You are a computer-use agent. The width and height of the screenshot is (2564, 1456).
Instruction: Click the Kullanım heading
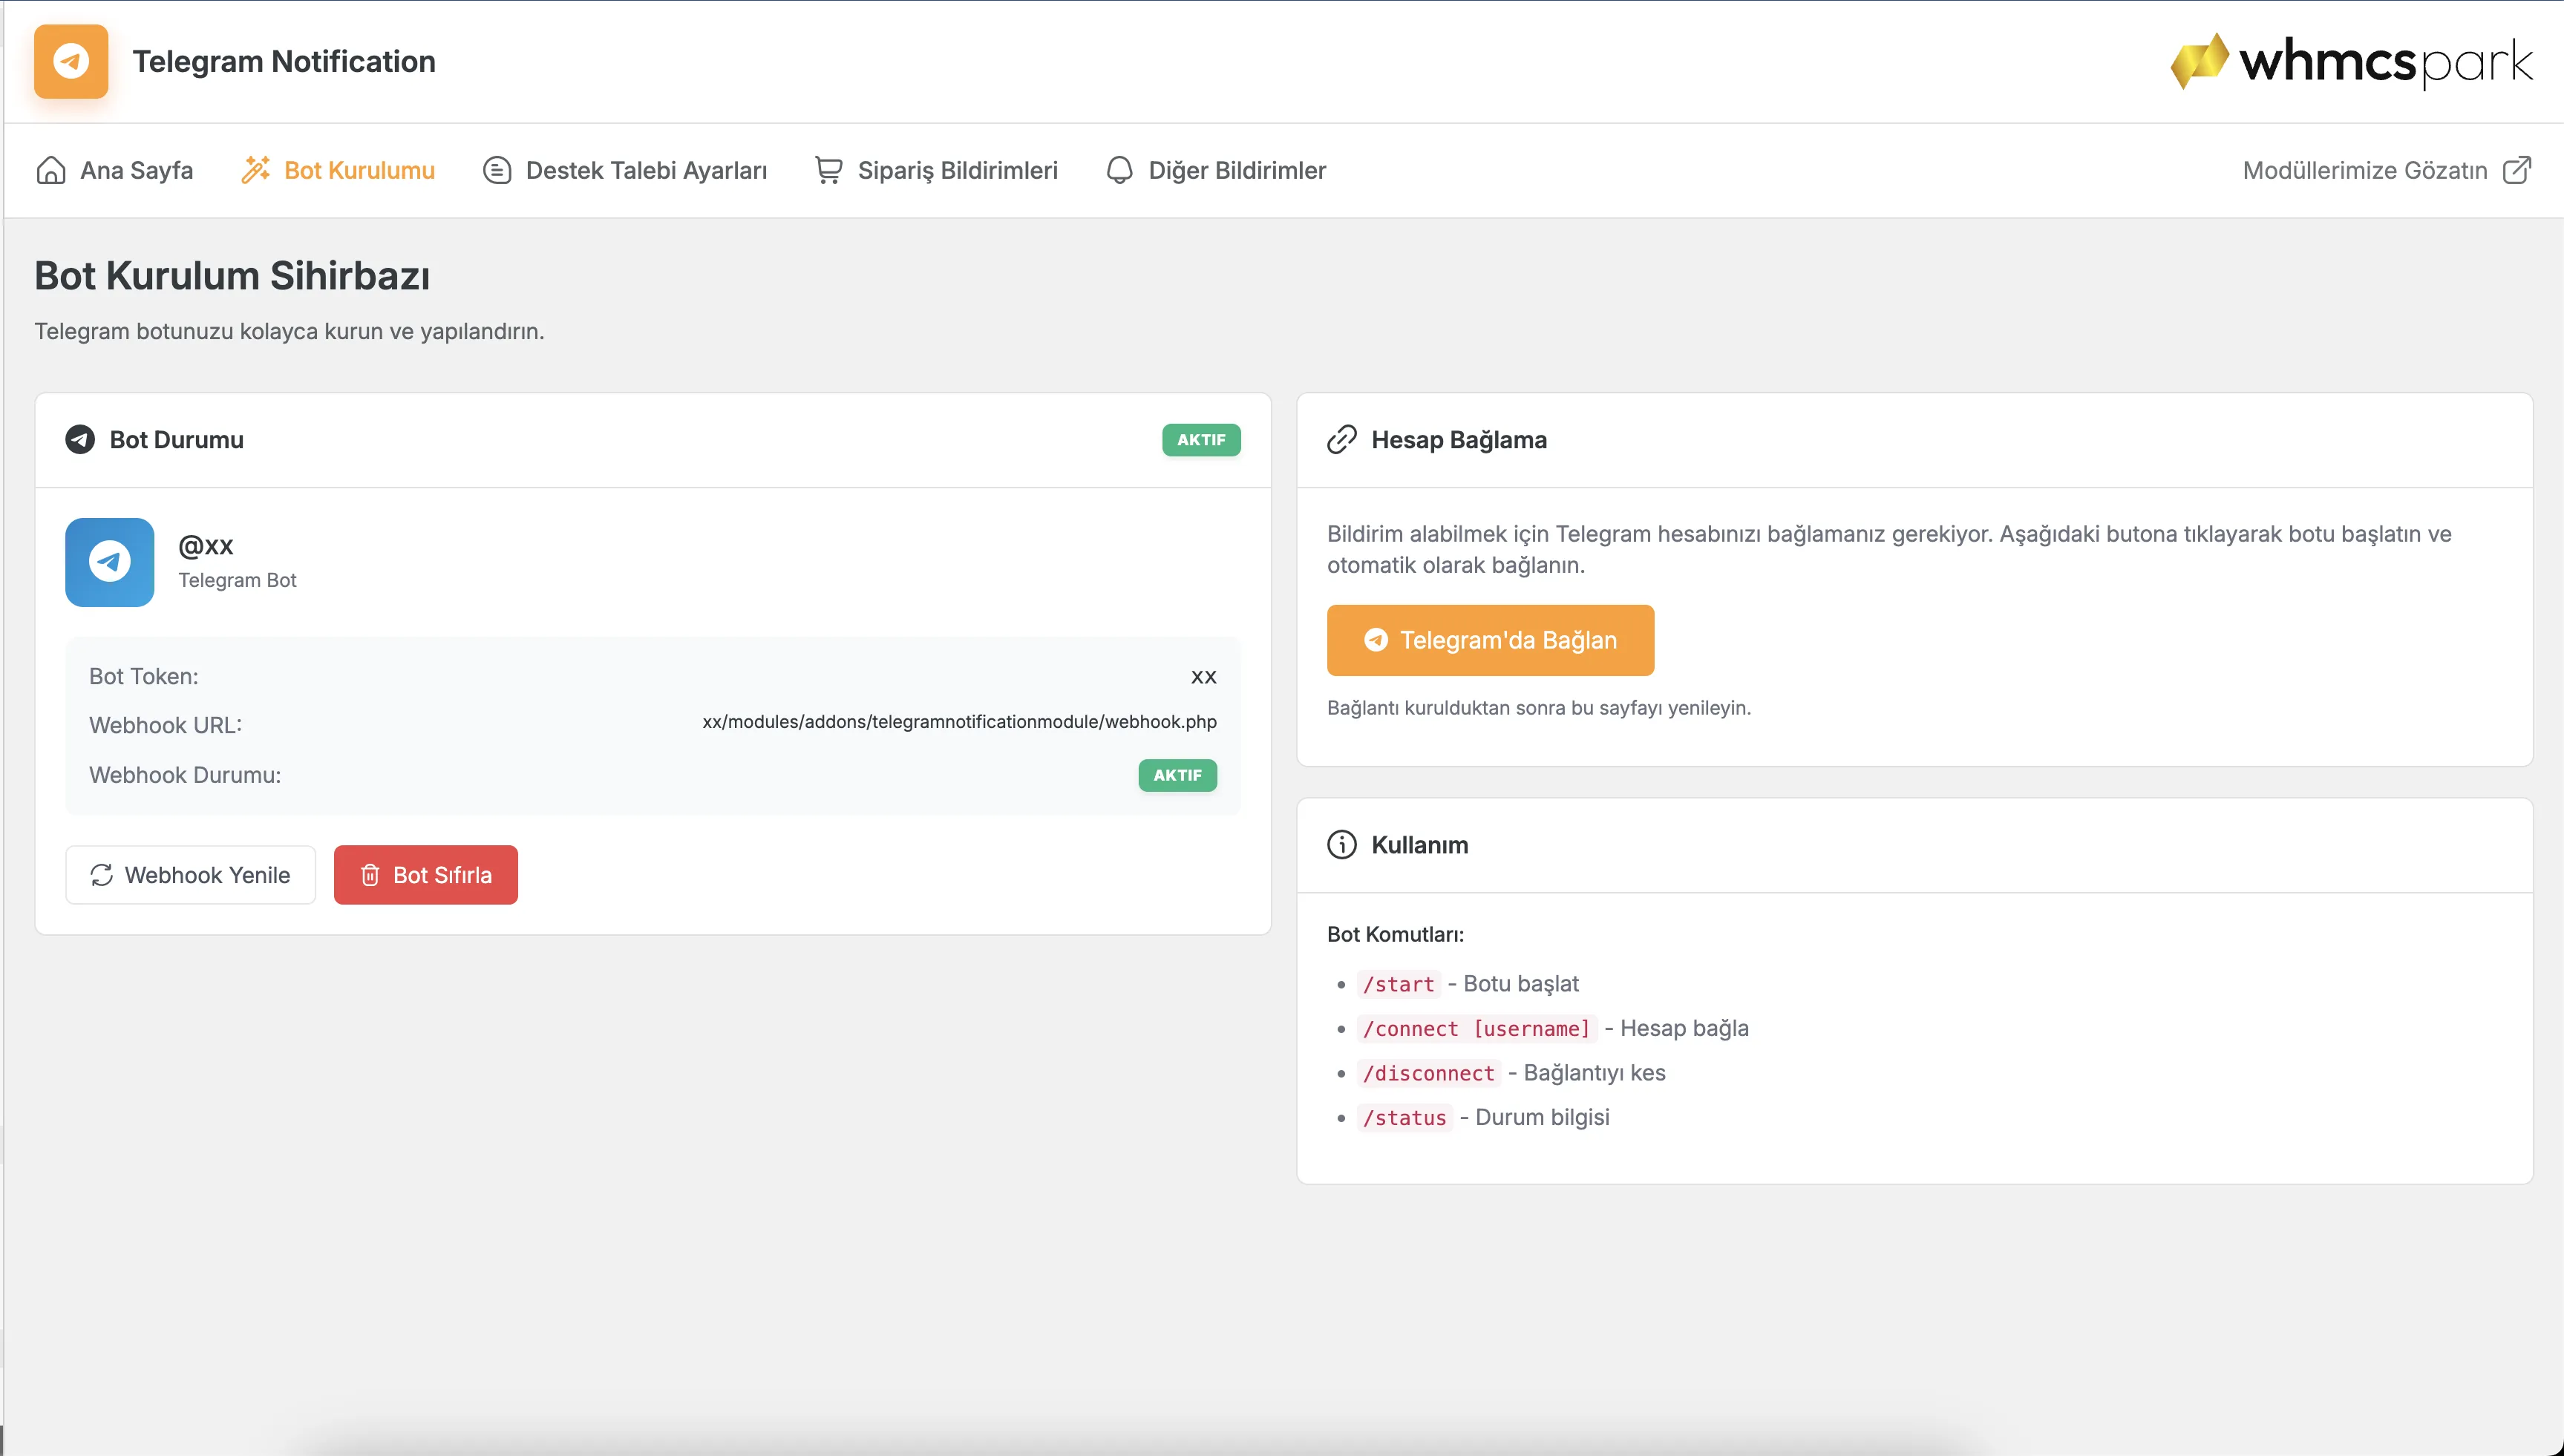click(1419, 845)
